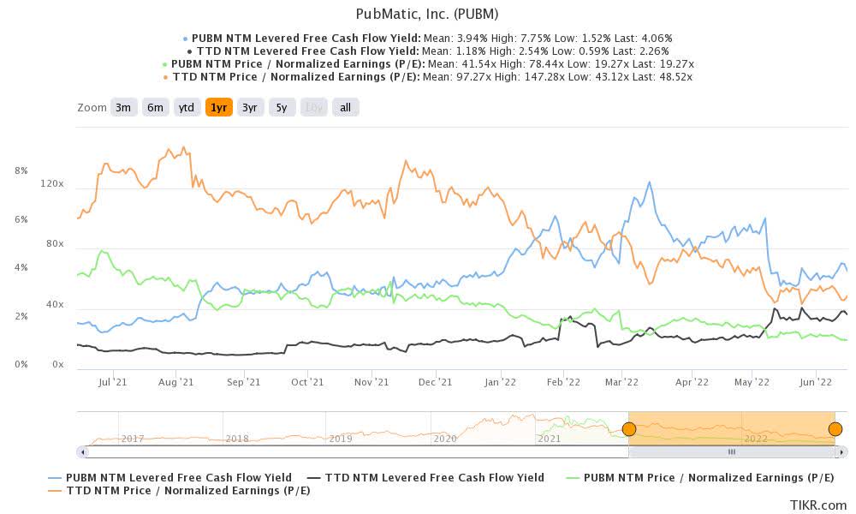Click the right navigator range handle
This screenshot has width=856, height=514.
click(x=835, y=428)
